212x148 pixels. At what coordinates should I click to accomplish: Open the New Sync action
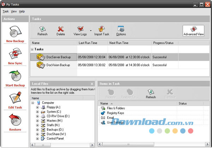pos(15,54)
